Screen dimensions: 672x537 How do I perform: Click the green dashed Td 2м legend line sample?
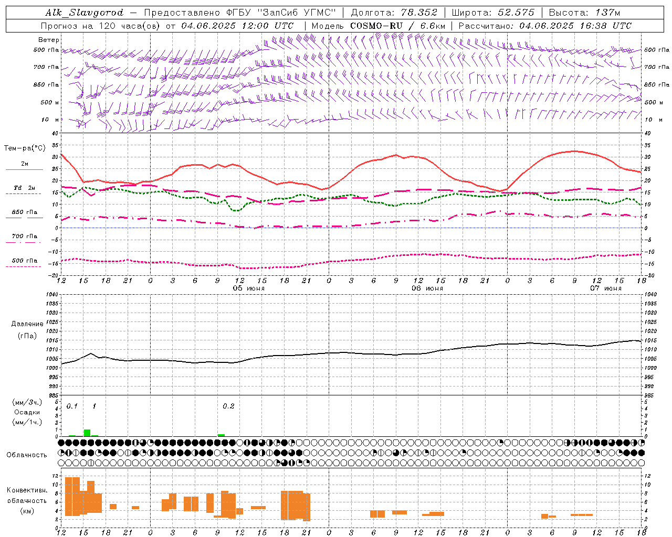tap(23, 194)
